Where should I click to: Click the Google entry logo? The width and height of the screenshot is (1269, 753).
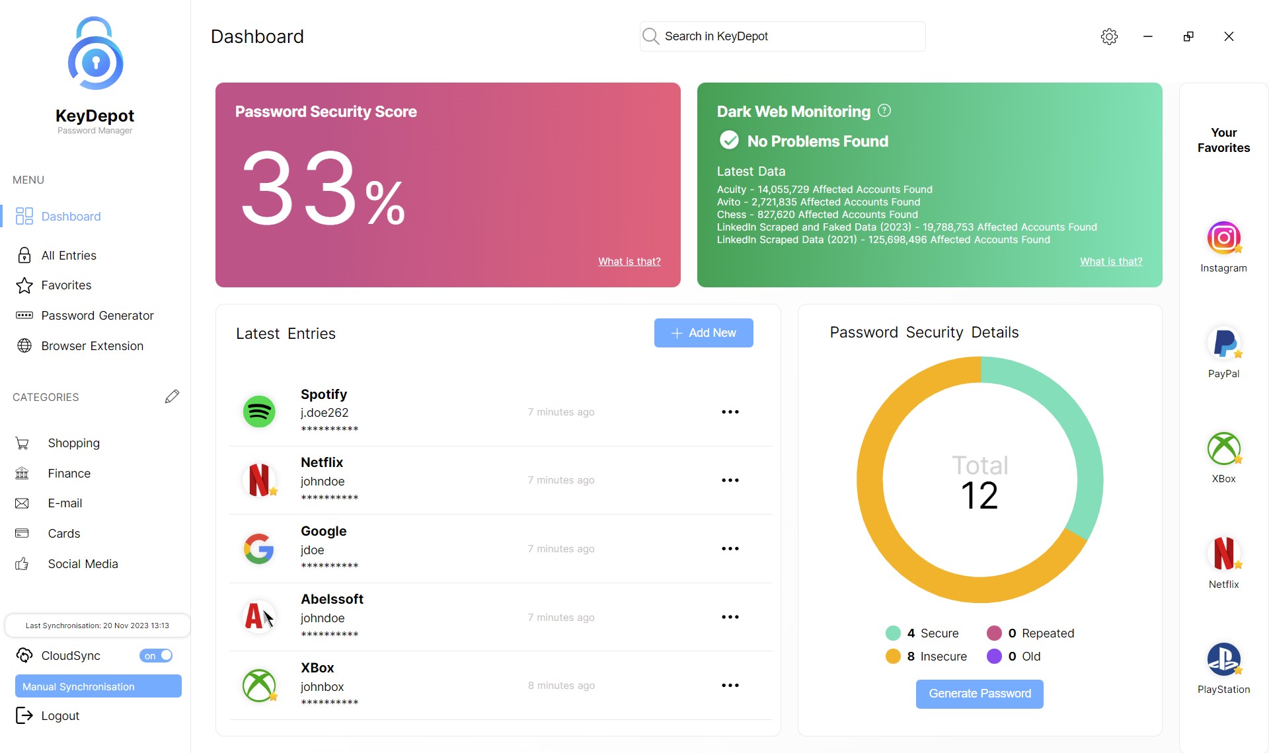[259, 548]
